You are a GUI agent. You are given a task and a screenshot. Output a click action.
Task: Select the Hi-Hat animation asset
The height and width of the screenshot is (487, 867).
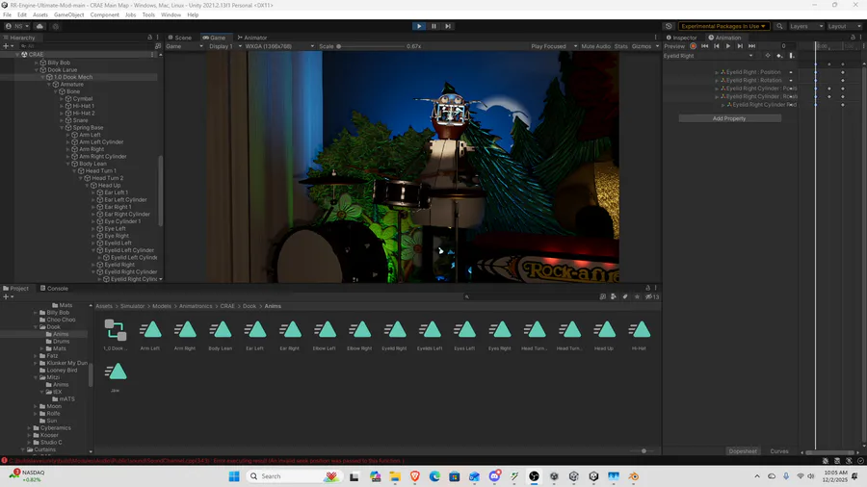639,335
